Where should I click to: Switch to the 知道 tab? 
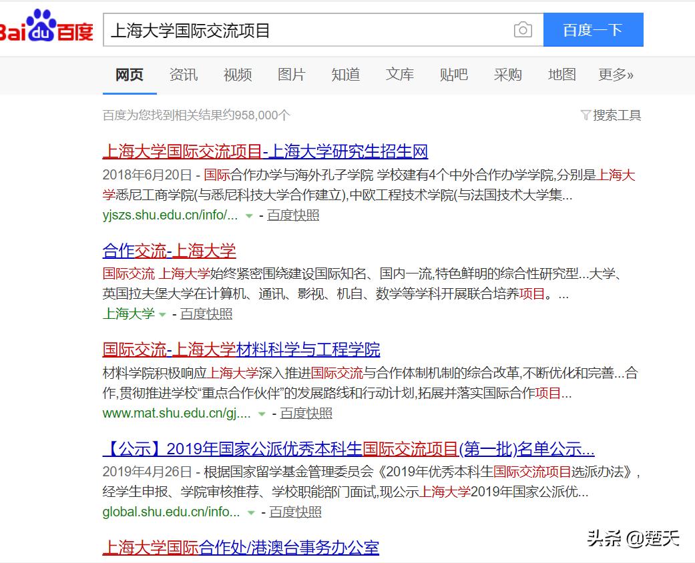click(x=345, y=75)
